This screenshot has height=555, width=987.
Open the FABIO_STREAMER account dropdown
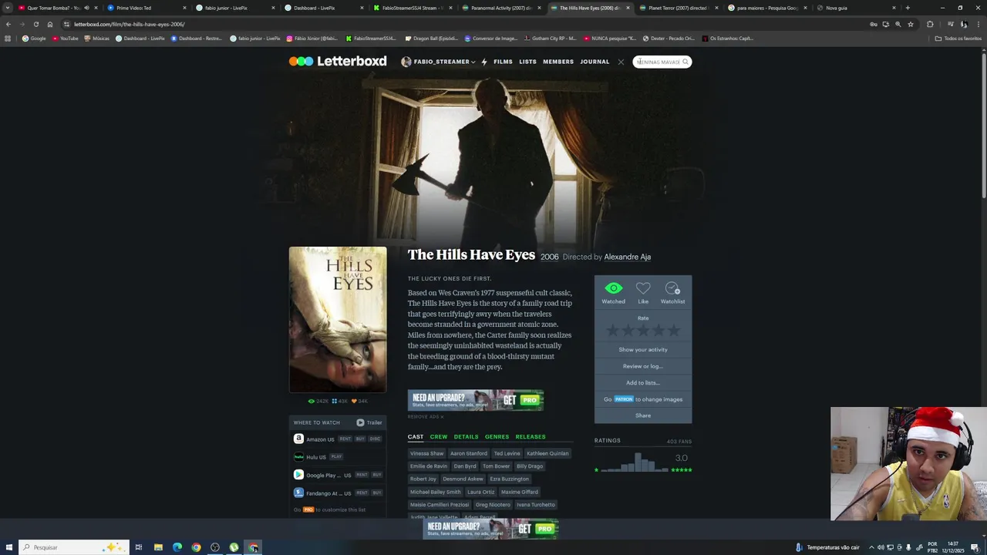pyautogui.click(x=439, y=62)
